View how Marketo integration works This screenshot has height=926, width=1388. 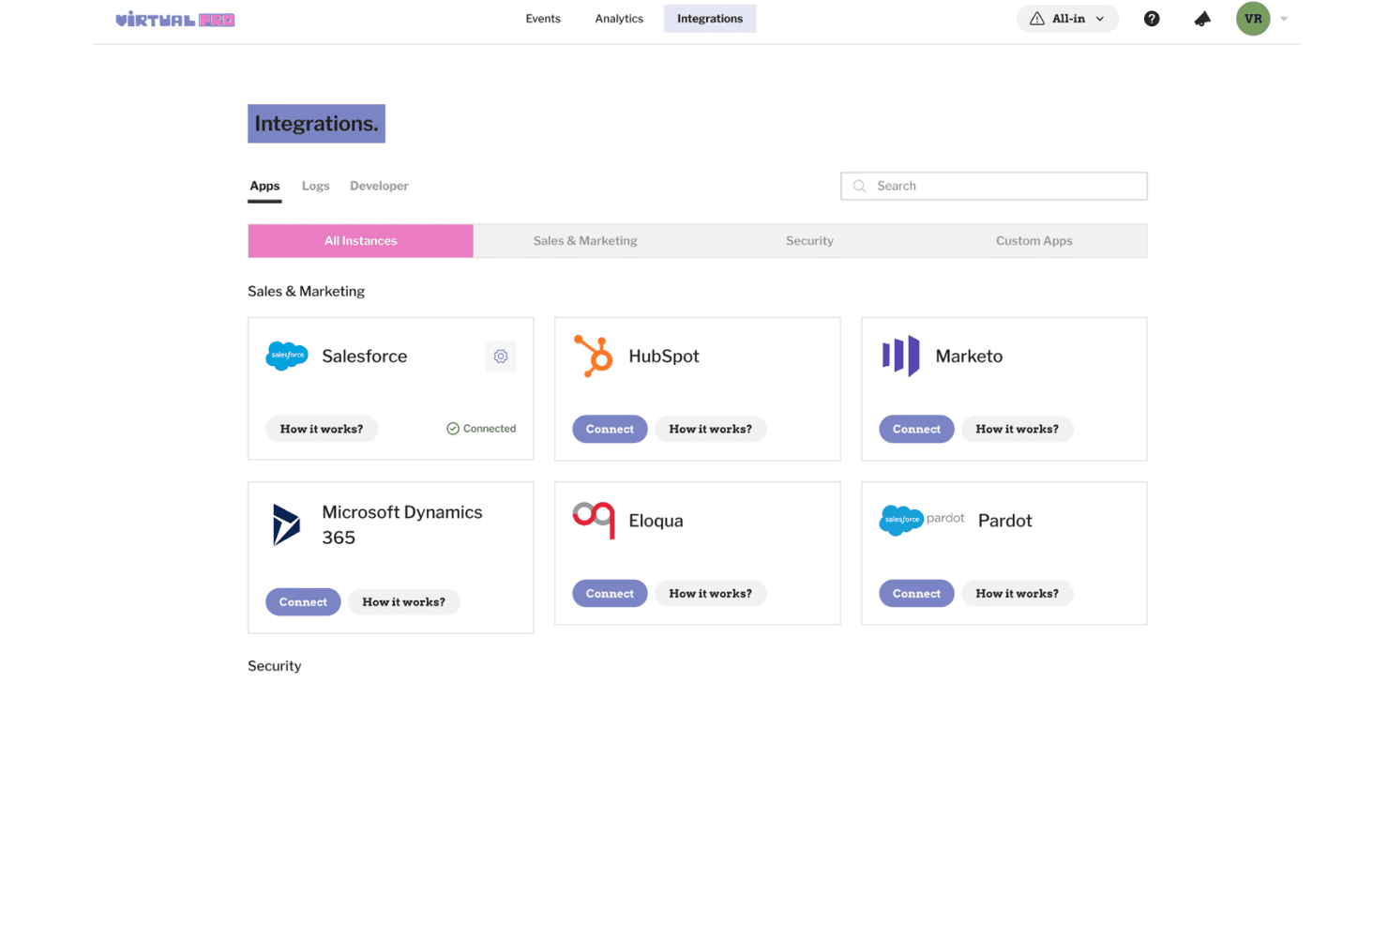coord(1018,429)
